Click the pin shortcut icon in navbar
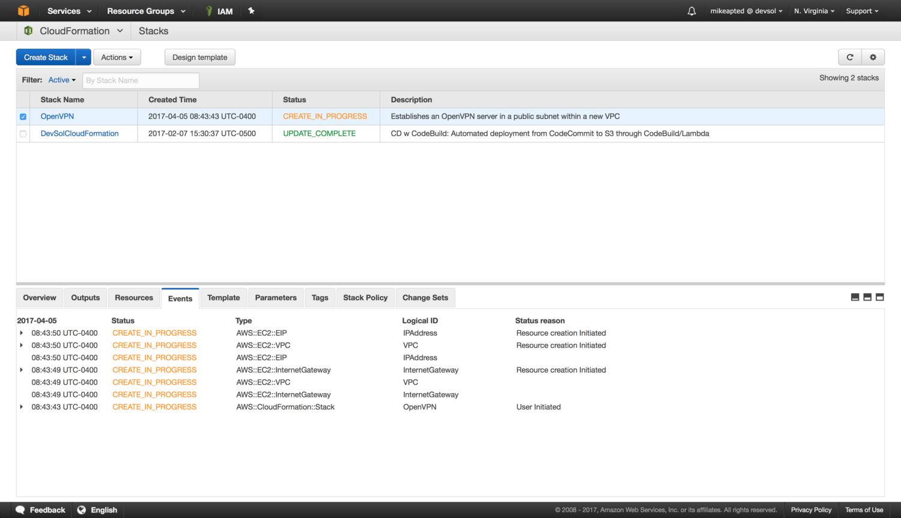Screen dimensions: 901x518 coord(251,11)
